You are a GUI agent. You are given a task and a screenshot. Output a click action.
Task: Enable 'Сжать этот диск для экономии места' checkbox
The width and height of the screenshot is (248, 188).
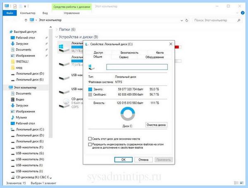[x=90, y=139]
